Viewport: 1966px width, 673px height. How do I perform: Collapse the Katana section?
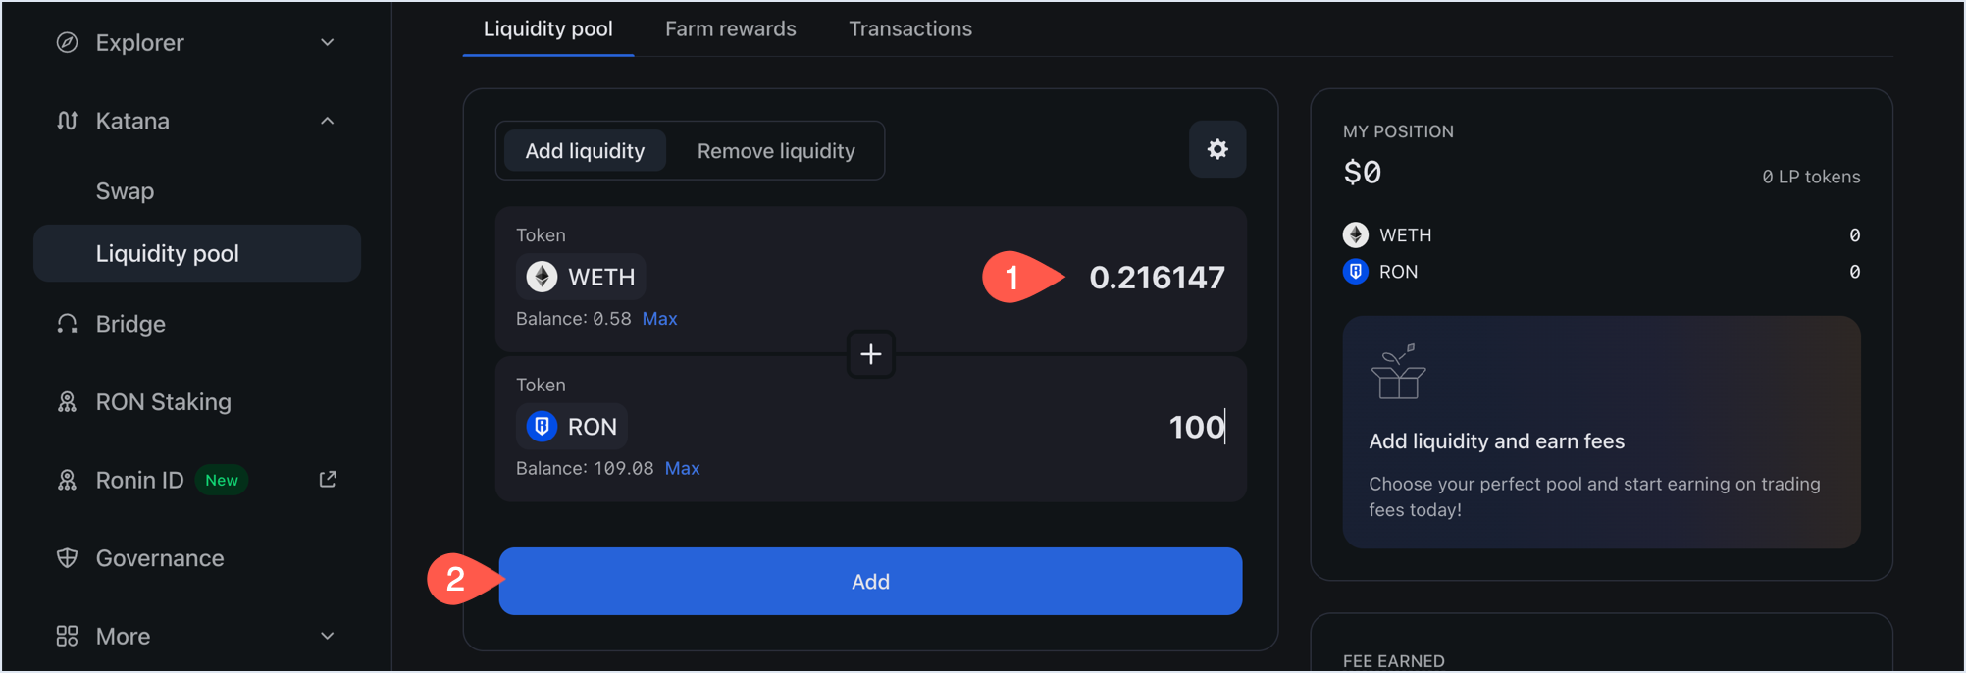pyautogui.click(x=328, y=120)
